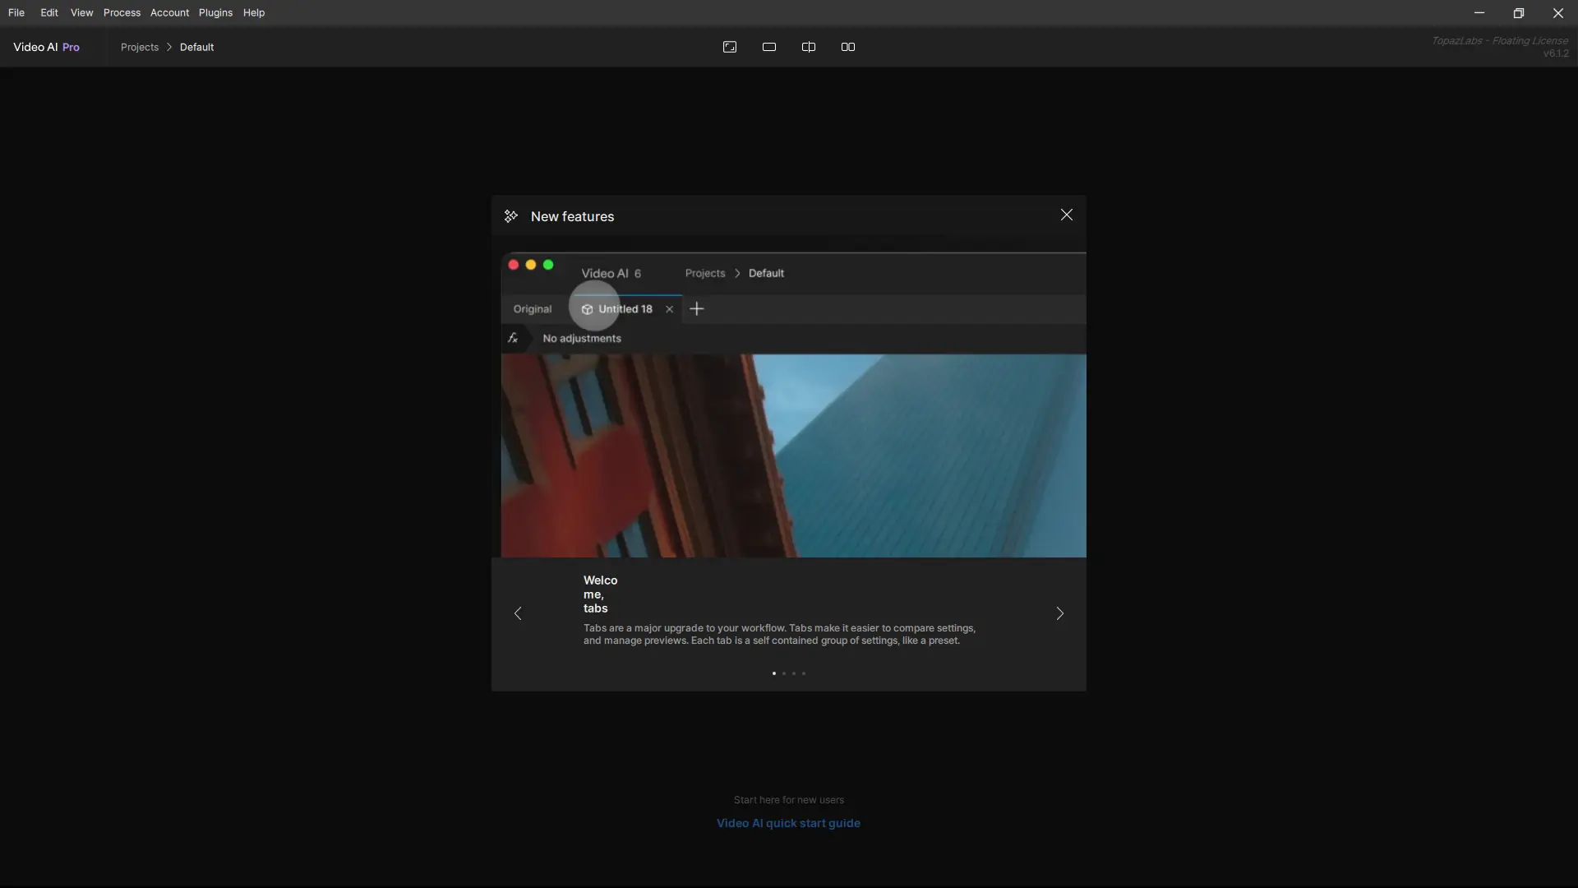Open Video AI quick start guide link

(788, 823)
